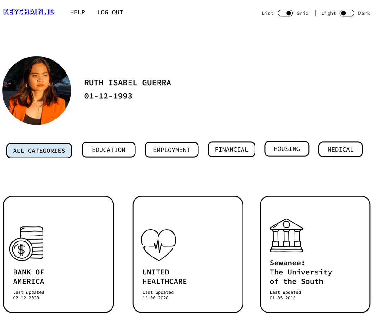Click the round profile photo
The width and height of the screenshot is (378, 321).
[37, 91]
